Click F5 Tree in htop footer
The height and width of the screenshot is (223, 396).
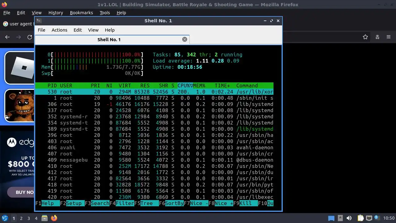tap(147, 203)
